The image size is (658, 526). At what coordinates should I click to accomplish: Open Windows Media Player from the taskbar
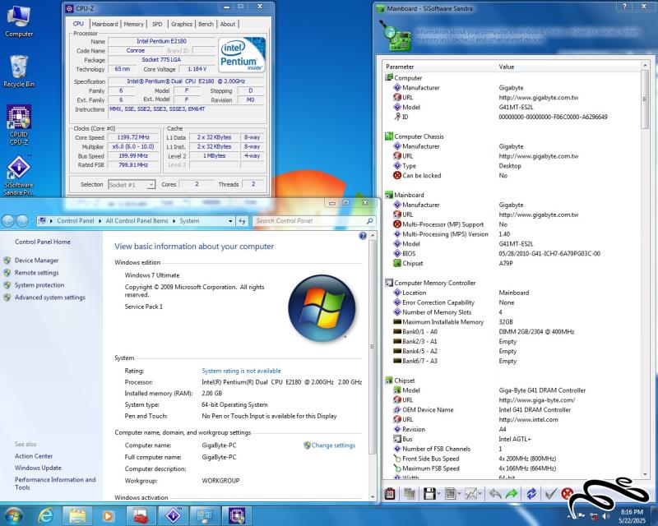click(109, 515)
